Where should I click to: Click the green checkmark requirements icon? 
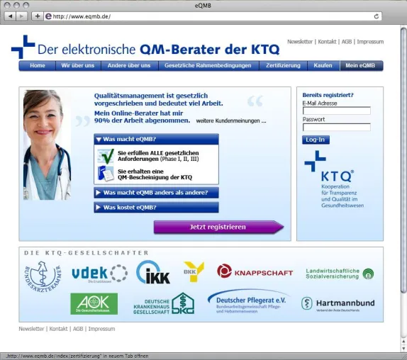(x=106, y=156)
